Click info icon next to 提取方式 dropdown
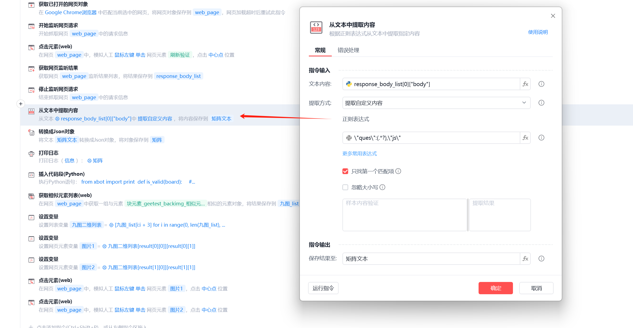This screenshot has height=328, width=633. click(x=541, y=103)
